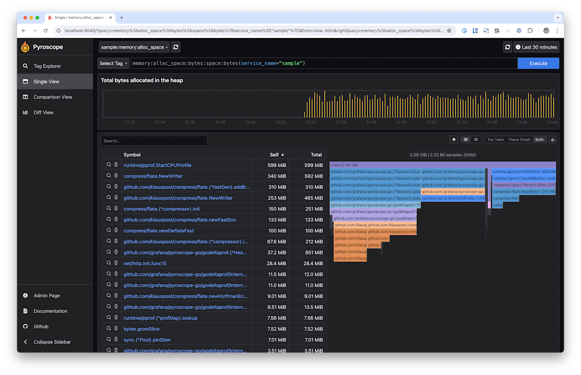Open the sample:memory:alloc_space application dropdown

point(134,47)
